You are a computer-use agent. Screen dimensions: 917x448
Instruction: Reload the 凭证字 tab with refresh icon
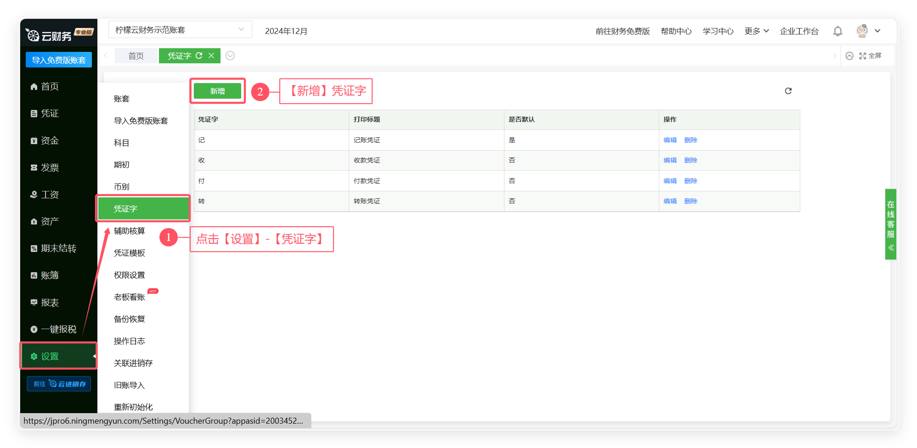click(x=199, y=56)
